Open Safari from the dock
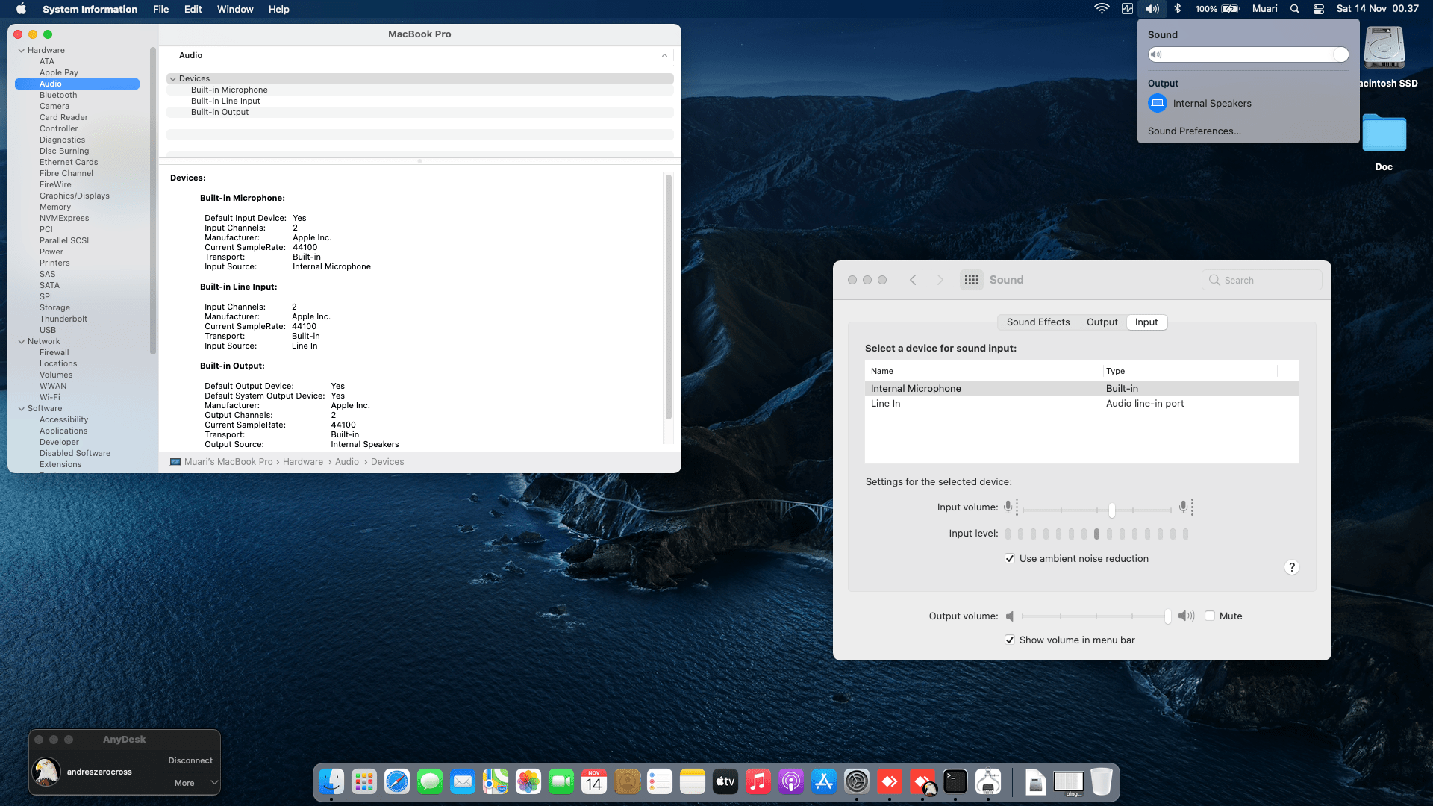This screenshot has width=1433, height=806. pyautogui.click(x=397, y=781)
